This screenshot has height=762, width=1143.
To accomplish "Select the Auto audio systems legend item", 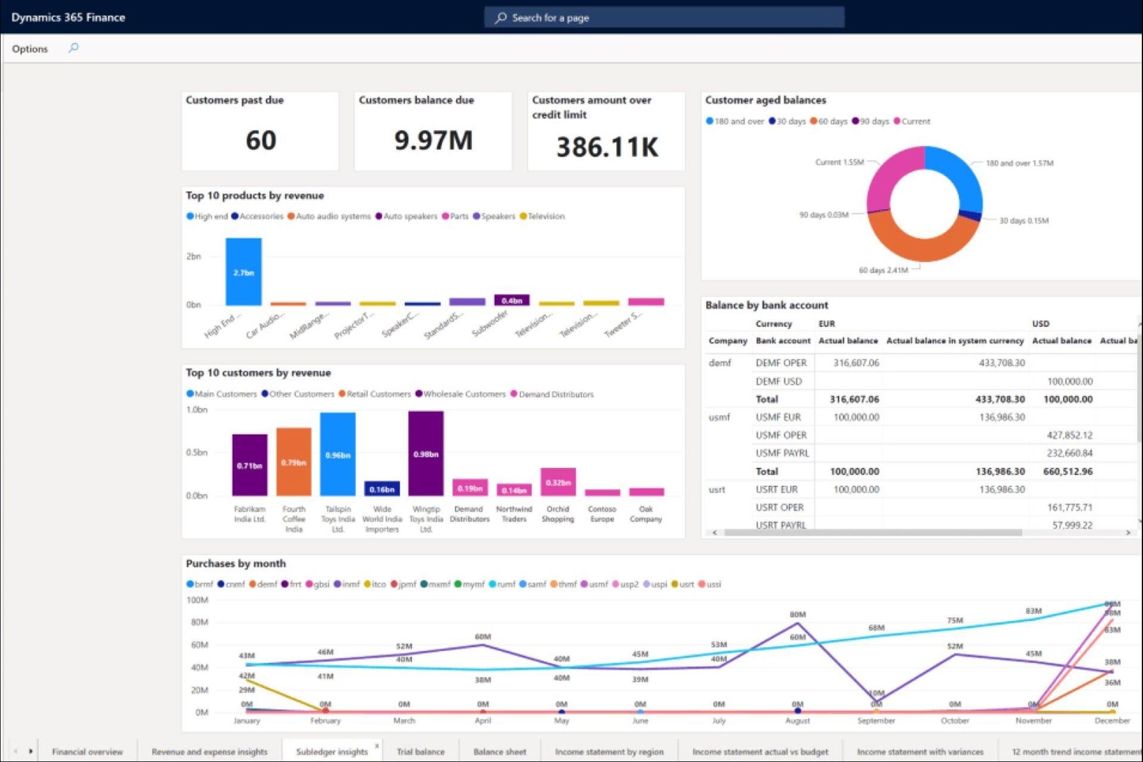I will (x=329, y=216).
